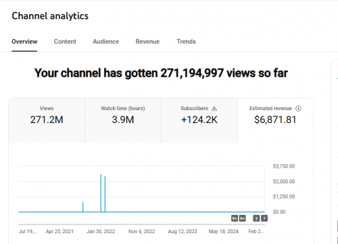Click the video marker badge labeled 7
The height and width of the screenshot is (244, 338).
pos(264,218)
